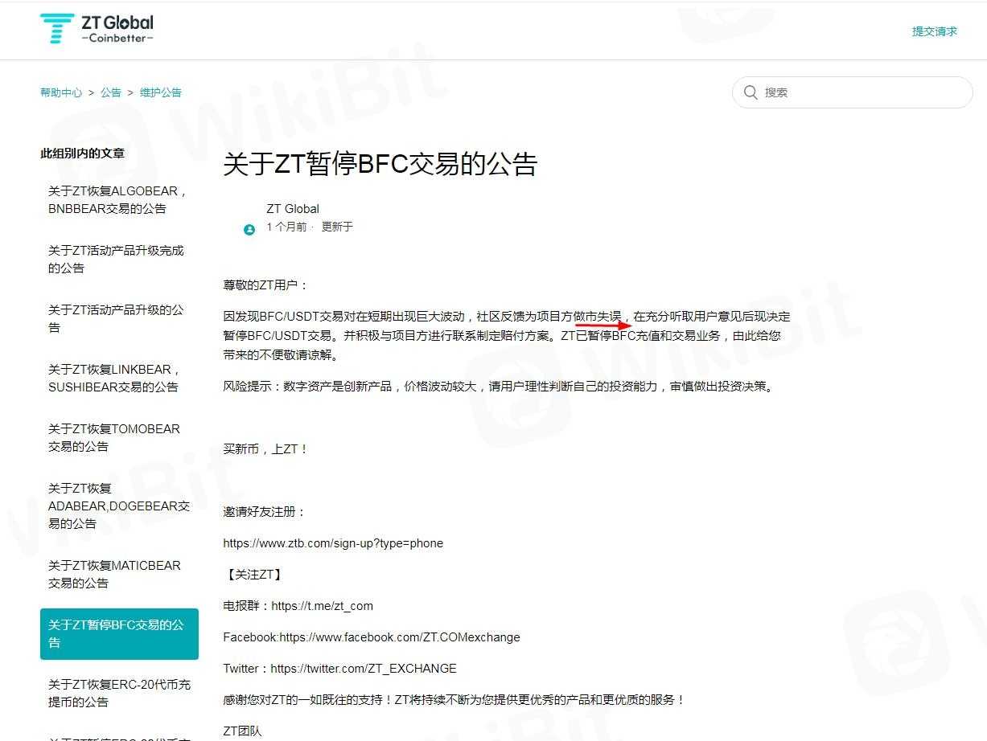Click the 提交请求 link in header
The height and width of the screenshot is (741, 987).
[934, 31]
